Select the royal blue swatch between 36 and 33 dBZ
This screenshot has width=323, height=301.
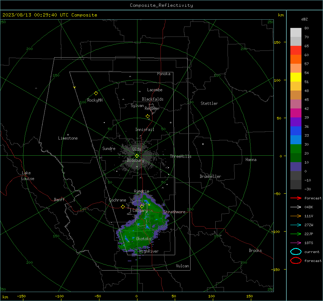pyautogui.click(x=296, y=131)
